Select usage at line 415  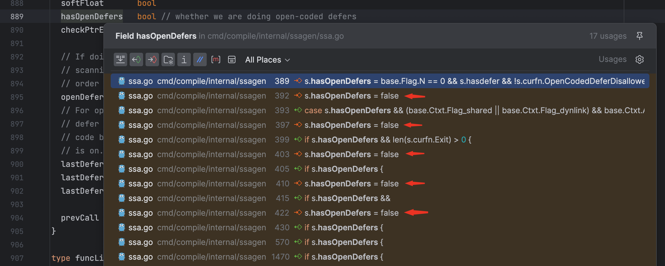pos(380,198)
